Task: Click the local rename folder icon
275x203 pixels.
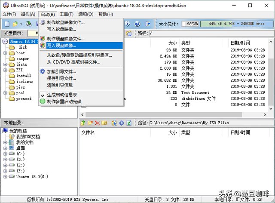Action: tap(104, 123)
